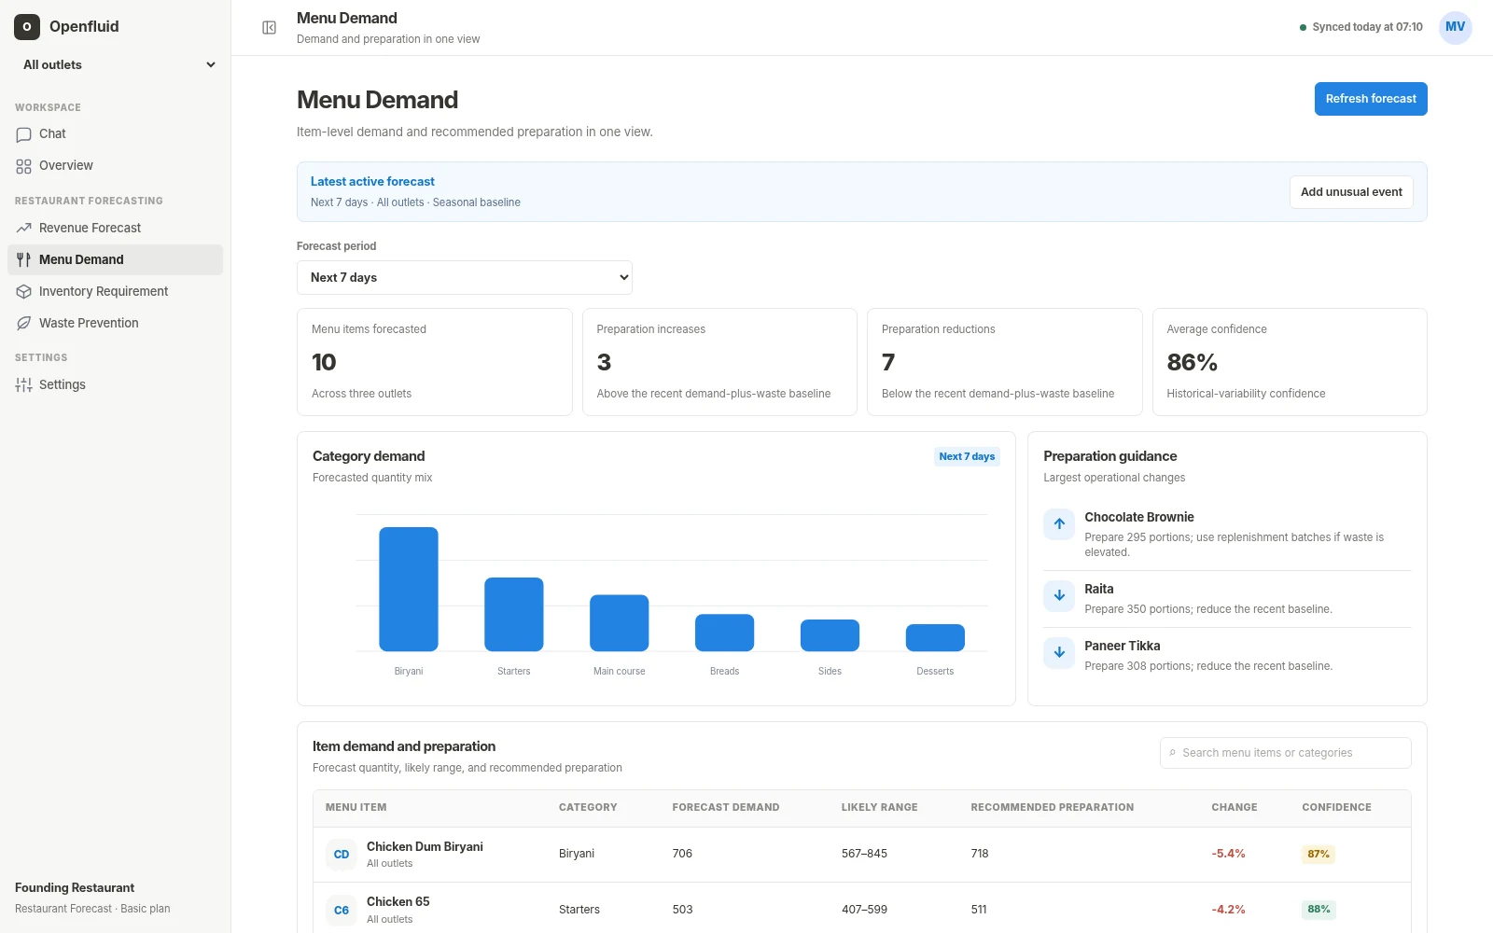Image resolution: width=1493 pixels, height=933 pixels.
Task: Click the Waste Prevention leaf icon
Action: [24, 324]
